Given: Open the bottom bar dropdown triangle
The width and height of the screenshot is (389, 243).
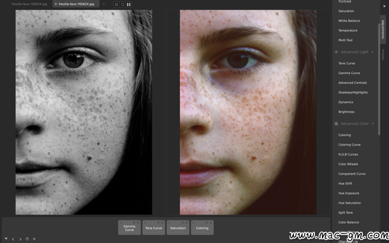Looking at the screenshot, I should 6,239.
